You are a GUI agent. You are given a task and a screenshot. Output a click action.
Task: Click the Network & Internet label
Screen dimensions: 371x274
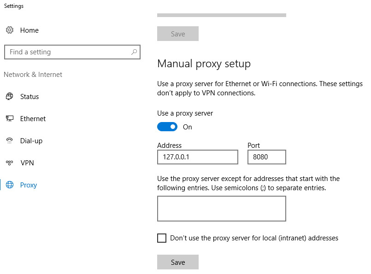click(33, 75)
